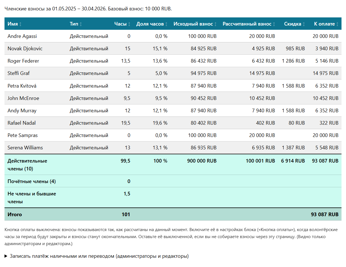The height and width of the screenshot is (267, 346).
Task: Click the sort arrows next to Доля часов
Action: point(166,24)
